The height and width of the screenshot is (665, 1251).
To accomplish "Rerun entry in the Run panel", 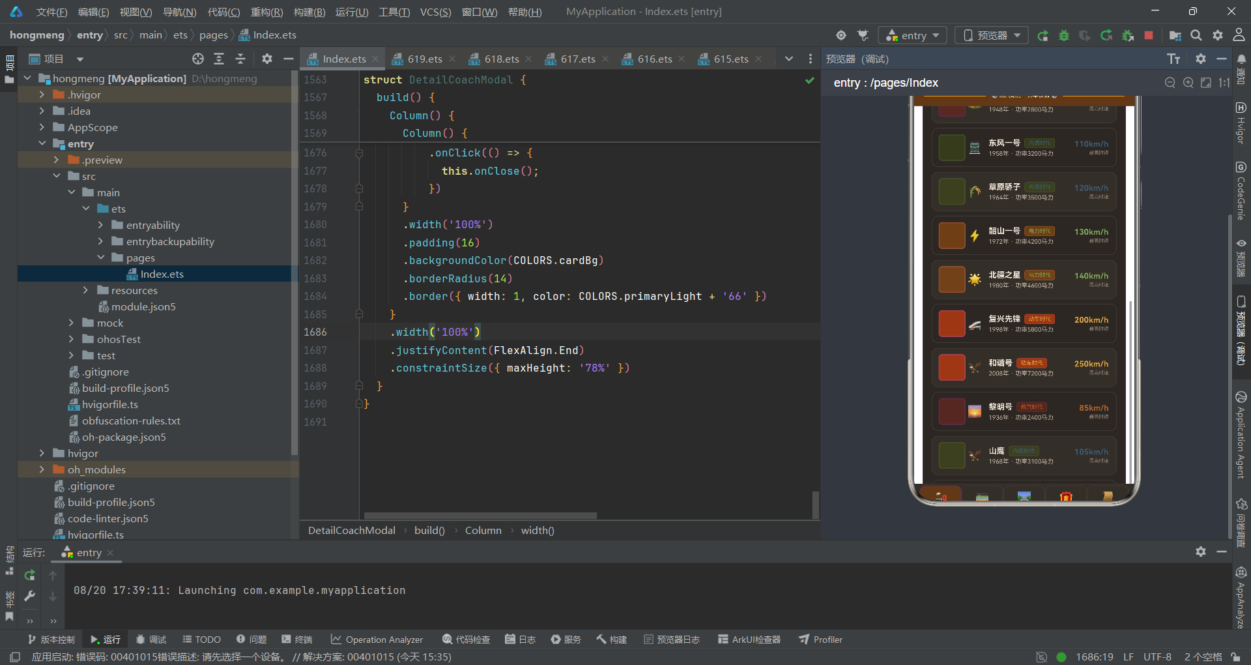I will coord(29,575).
